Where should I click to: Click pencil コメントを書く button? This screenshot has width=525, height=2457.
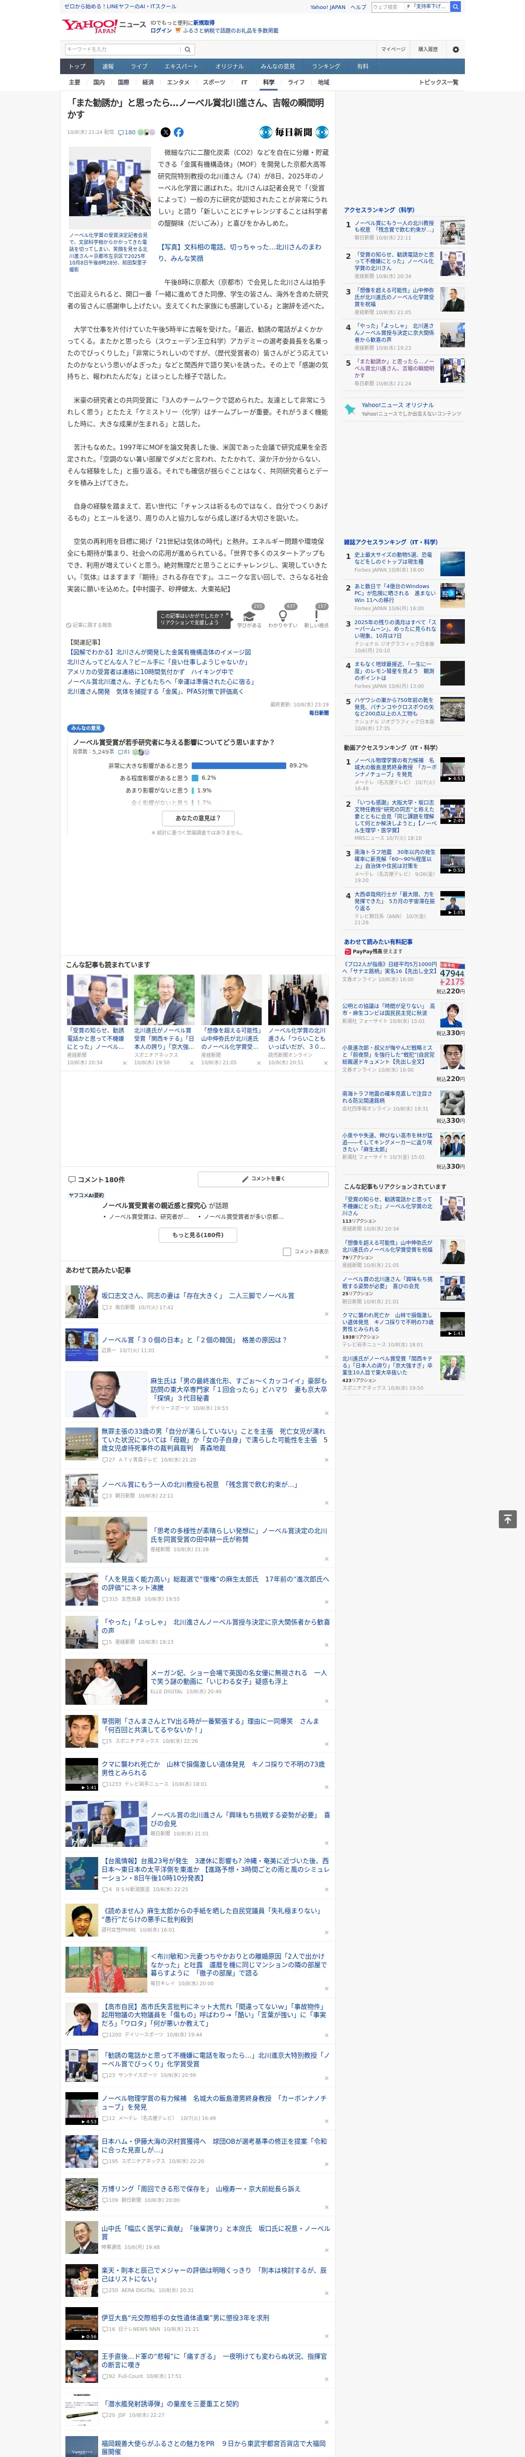click(263, 1179)
